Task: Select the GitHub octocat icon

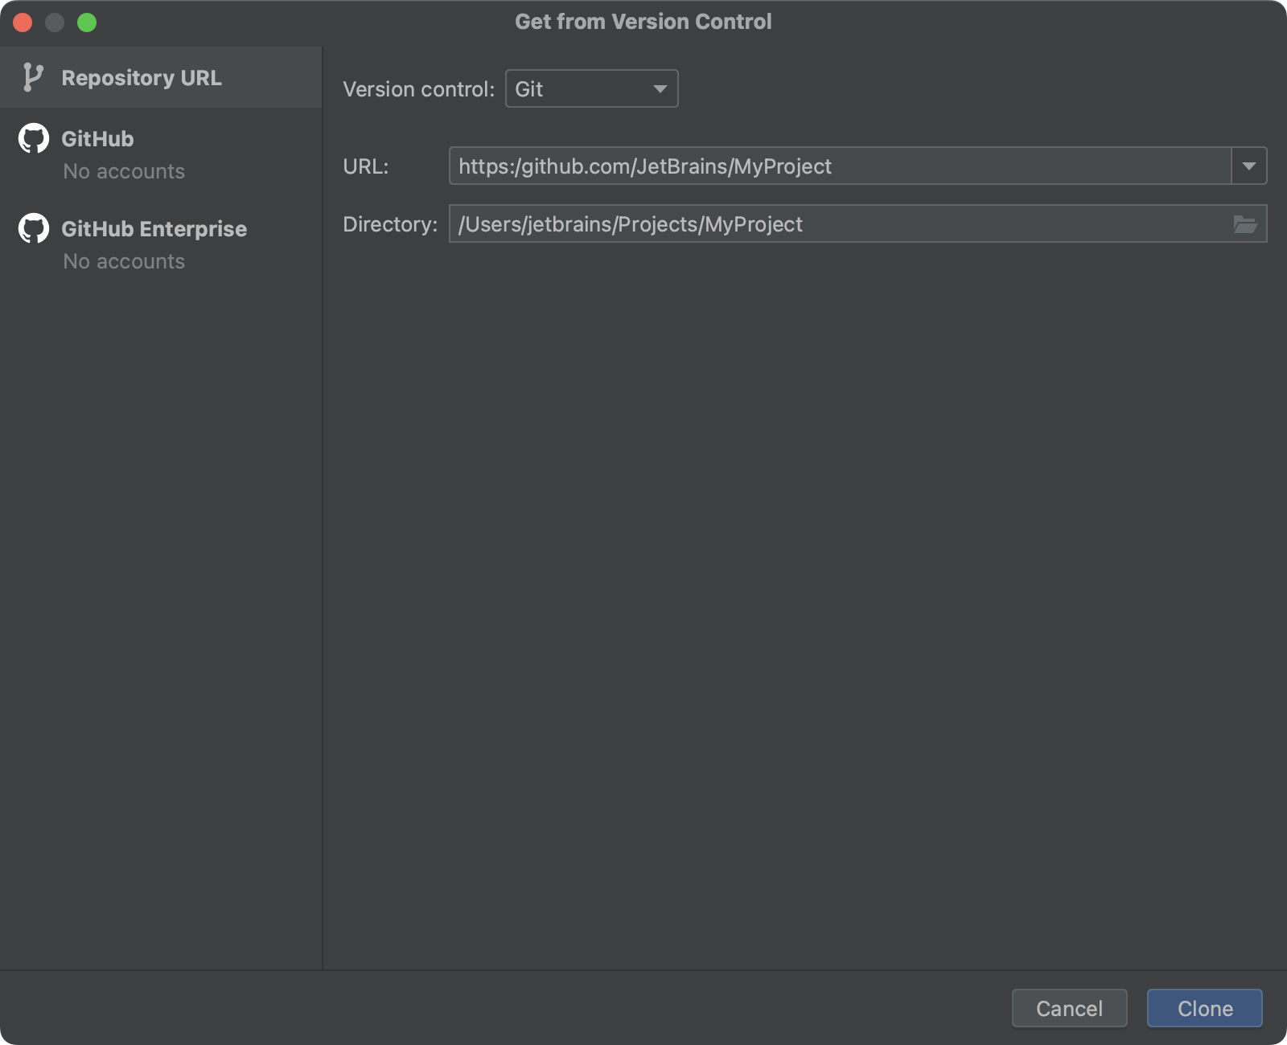Action: pyautogui.click(x=33, y=138)
